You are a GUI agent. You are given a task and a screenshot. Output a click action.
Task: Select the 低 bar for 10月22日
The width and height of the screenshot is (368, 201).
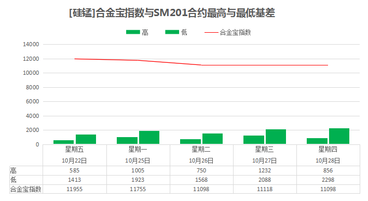pos(86,139)
